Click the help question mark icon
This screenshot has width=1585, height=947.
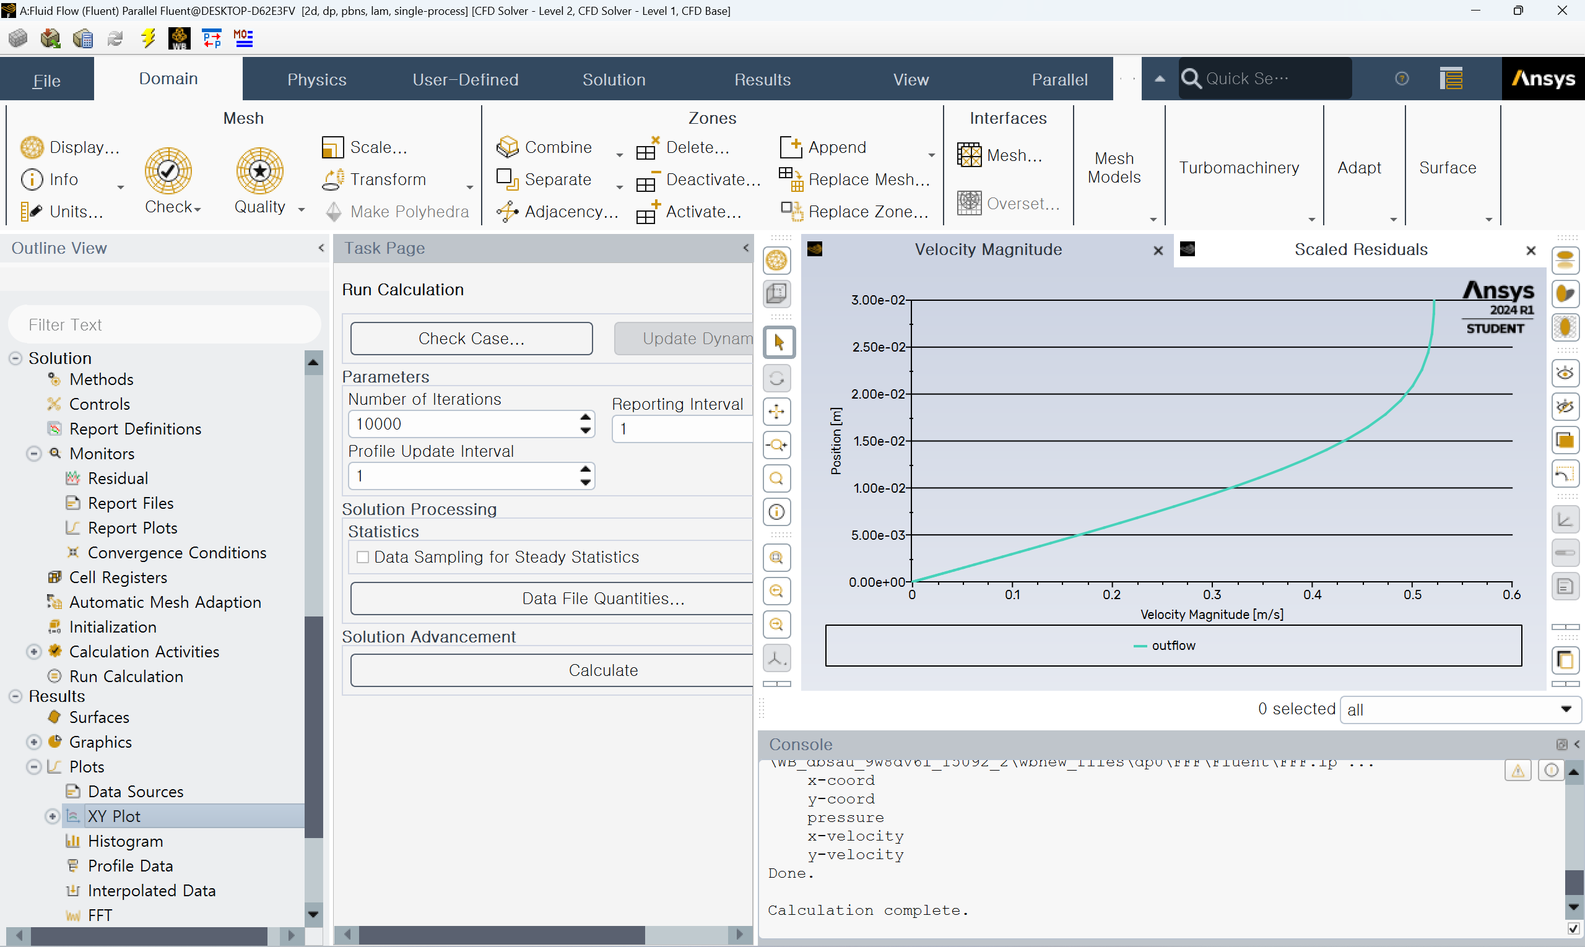coord(1402,79)
